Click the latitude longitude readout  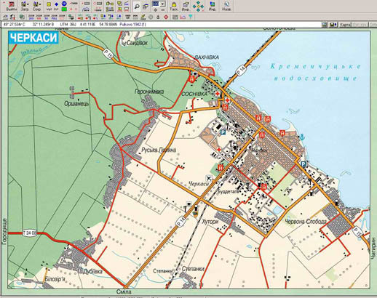(29, 25)
